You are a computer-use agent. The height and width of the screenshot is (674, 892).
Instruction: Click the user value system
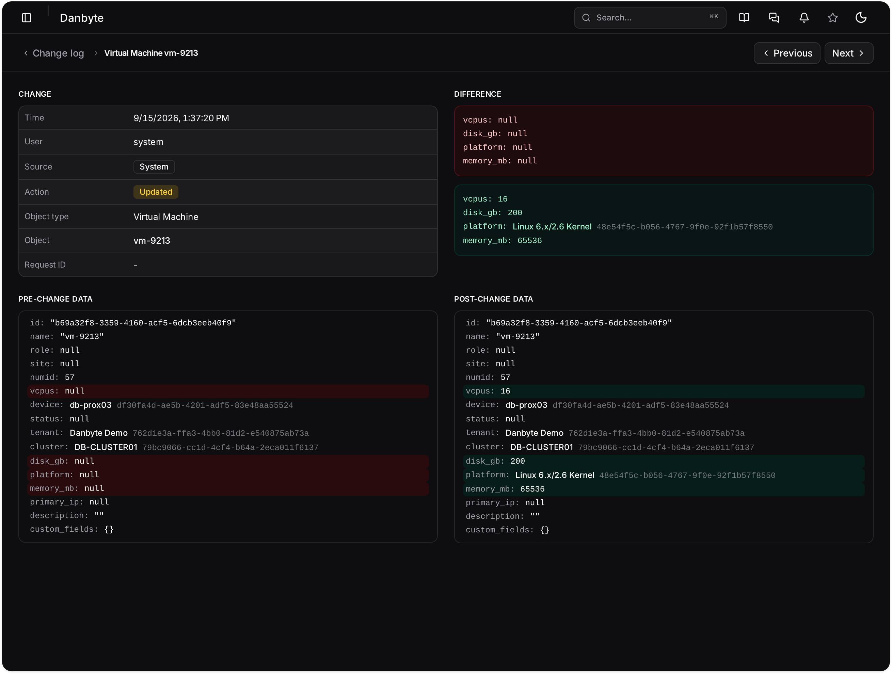coord(148,142)
